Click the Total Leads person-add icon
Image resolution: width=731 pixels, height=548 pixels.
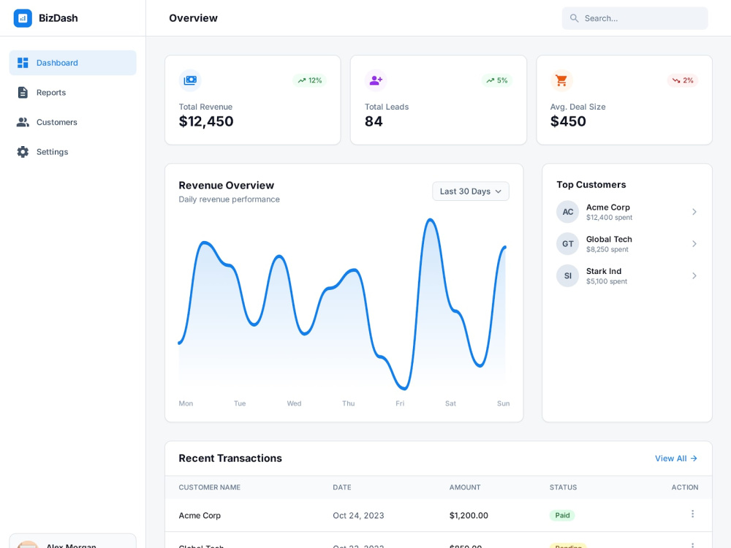point(376,80)
